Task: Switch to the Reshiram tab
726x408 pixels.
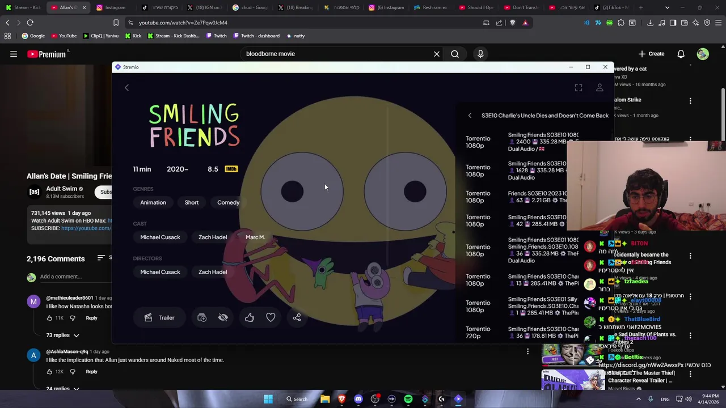Action: click(x=431, y=7)
